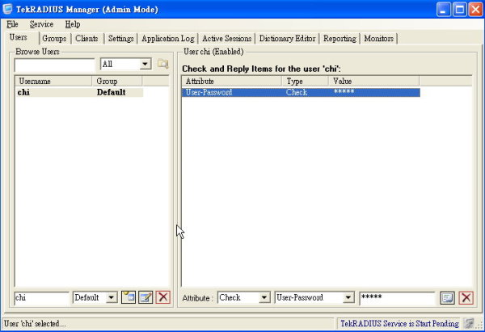The height and width of the screenshot is (332, 485).
Task: Click the add/update attribute icon
Action: [447, 298]
